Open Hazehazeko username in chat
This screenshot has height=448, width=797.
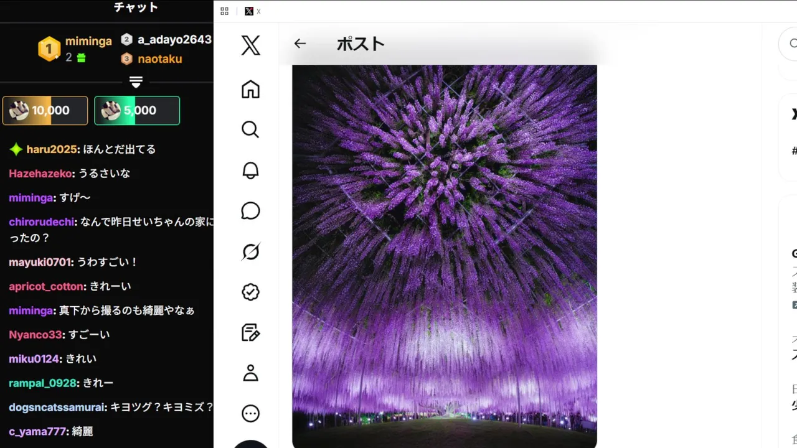click(40, 174)
